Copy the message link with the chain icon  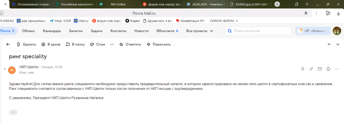[x=311, y=69]
